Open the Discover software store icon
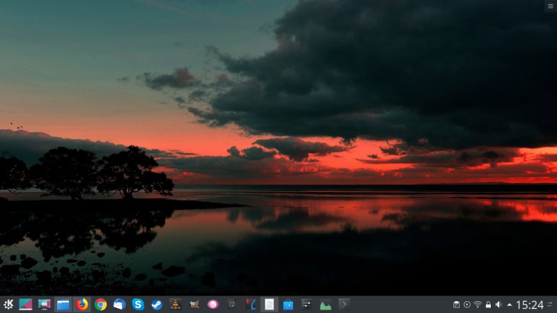 [288, 304]
